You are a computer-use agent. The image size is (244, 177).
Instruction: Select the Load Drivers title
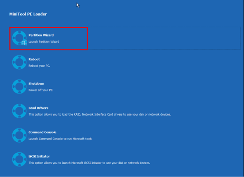(38, 108)
